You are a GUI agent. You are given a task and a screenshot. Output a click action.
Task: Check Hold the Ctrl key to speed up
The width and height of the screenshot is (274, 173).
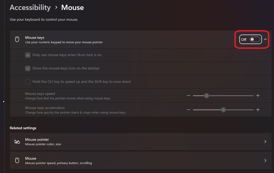pos(28,82)
